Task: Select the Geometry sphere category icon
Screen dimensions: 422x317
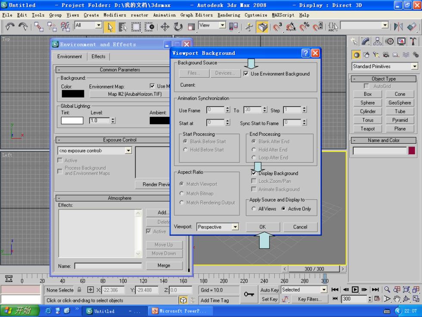Action: pyautogui.click(x=357, y=55)
